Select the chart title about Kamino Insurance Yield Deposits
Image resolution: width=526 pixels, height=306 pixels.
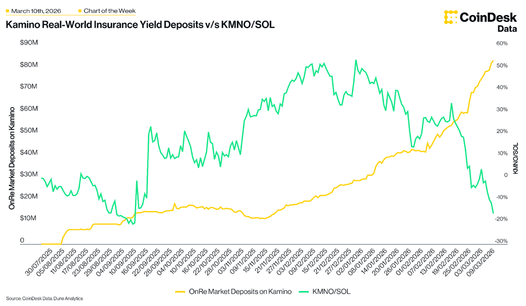139,25
